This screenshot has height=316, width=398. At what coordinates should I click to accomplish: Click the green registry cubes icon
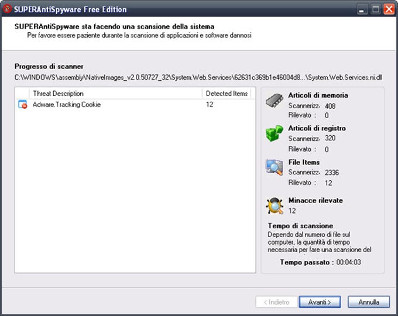coord(275,133)
